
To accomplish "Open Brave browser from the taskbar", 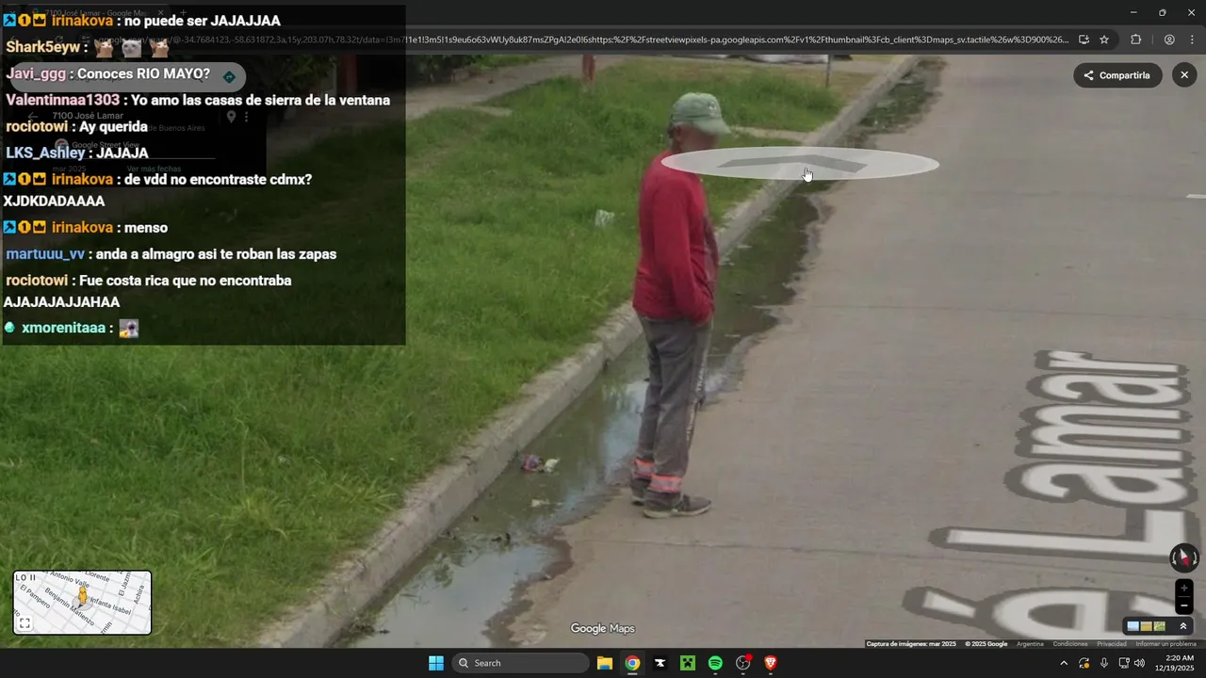I will pos(771,663).
